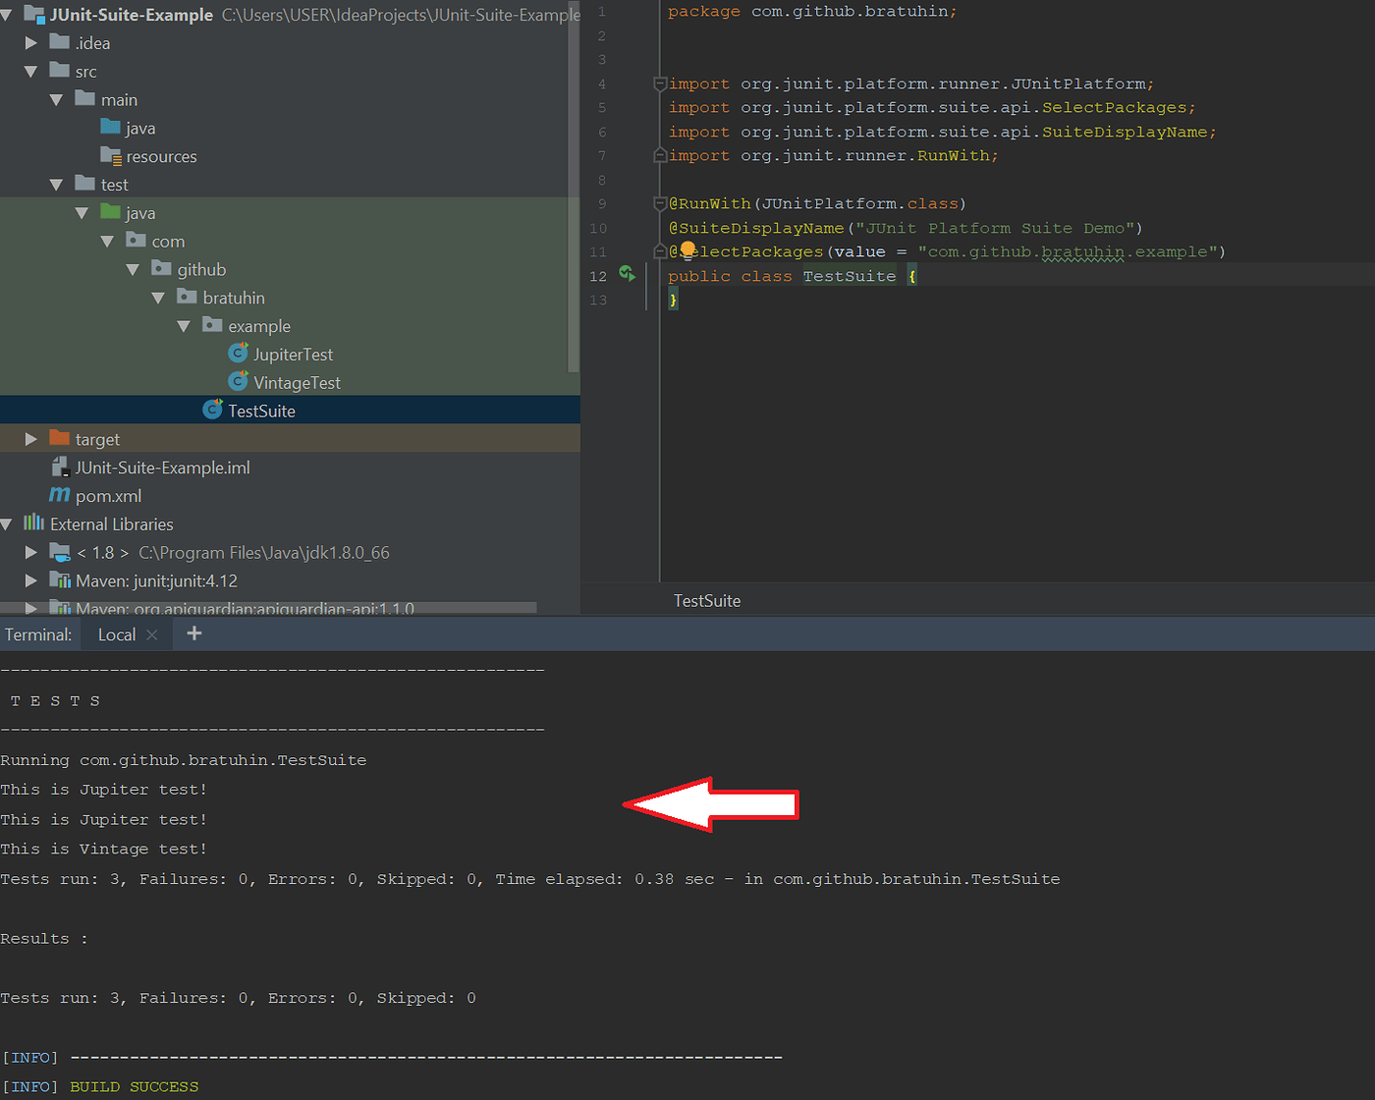
Task: Collapse the JUnit-Suite-Example project root
Action: pyautogui.click(x=7, y=15)
